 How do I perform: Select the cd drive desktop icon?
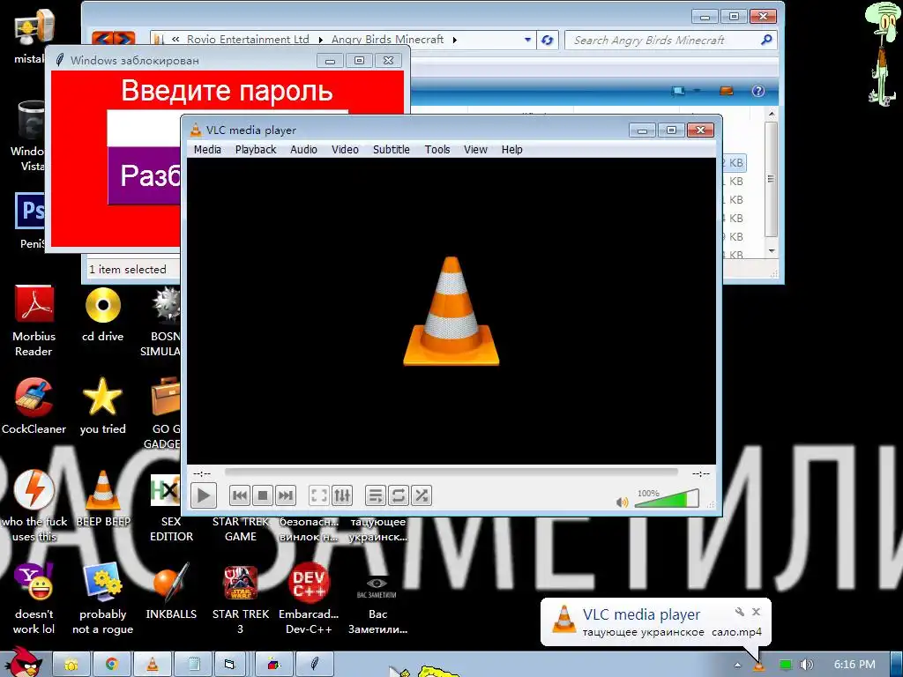click(102, 315)
